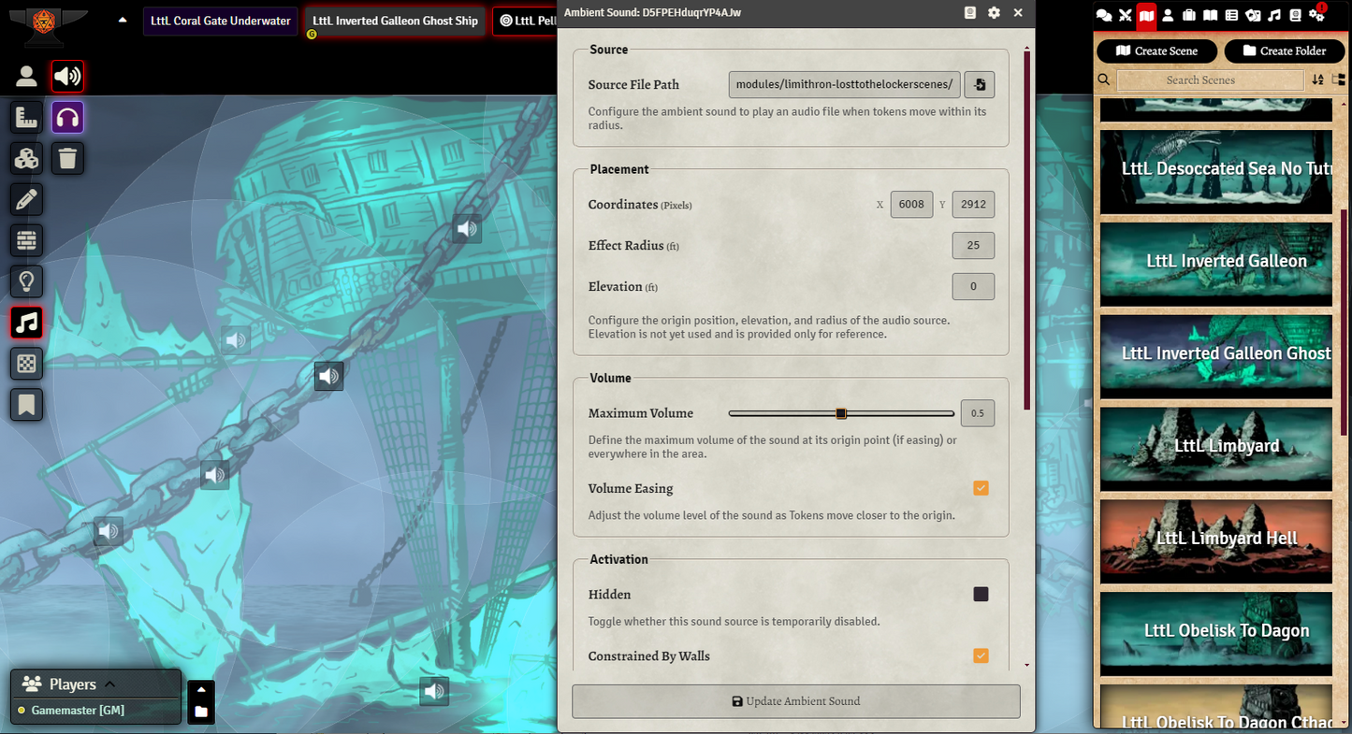Browse files with the file picker icon
1352x734 pixels.
979,85
